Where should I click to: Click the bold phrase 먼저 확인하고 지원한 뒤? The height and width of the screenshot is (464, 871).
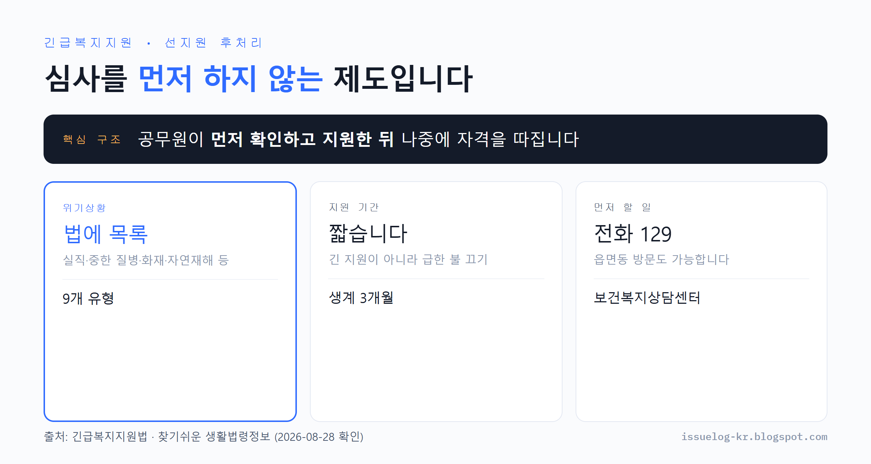pyautogui.click(x=302, y=139)
